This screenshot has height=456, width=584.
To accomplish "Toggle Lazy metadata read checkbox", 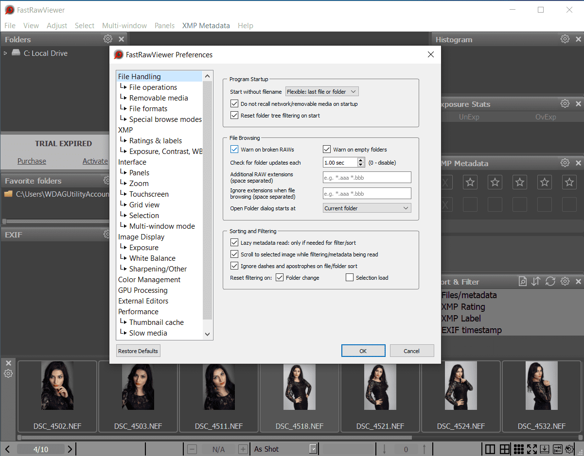I will (234, 243).
